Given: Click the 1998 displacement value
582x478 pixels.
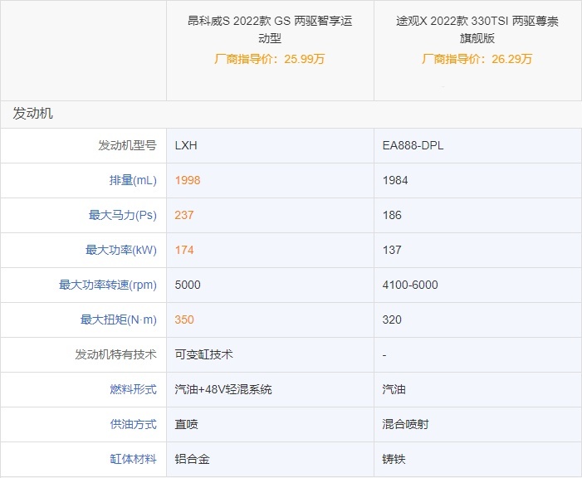Looking at the screenshot, I should [x=188, y=180].
